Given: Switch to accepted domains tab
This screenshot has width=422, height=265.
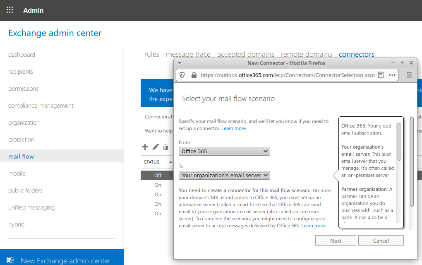Looking at the screenshot, I should click(x=246, y=54).
